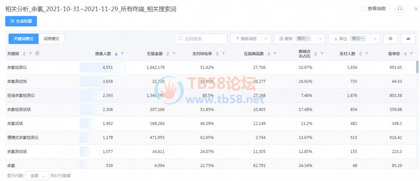
Task: Click the cloud icon button
Action: coord(408,39)
